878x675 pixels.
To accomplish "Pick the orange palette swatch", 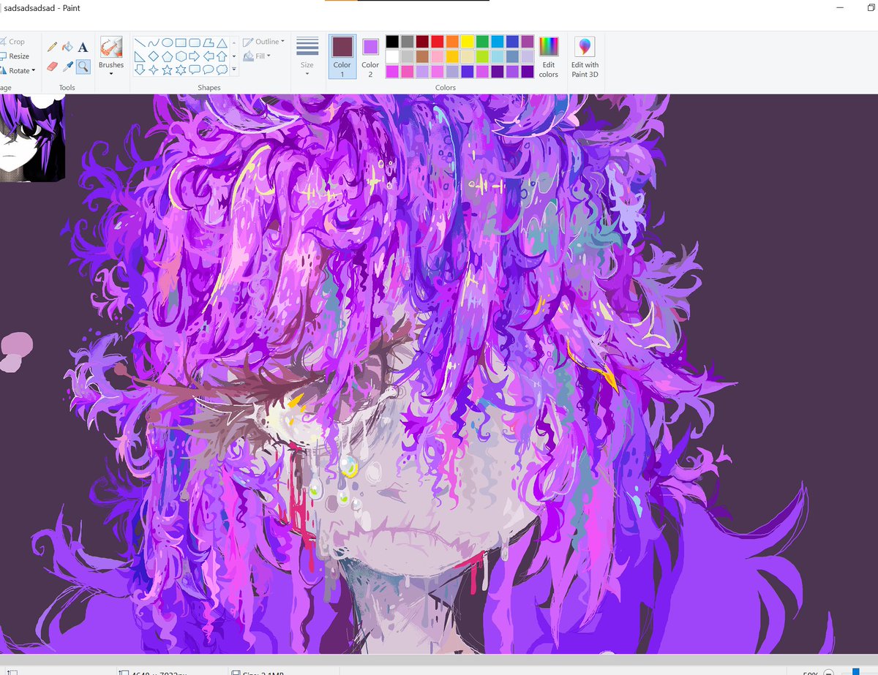I will [452, 41].
